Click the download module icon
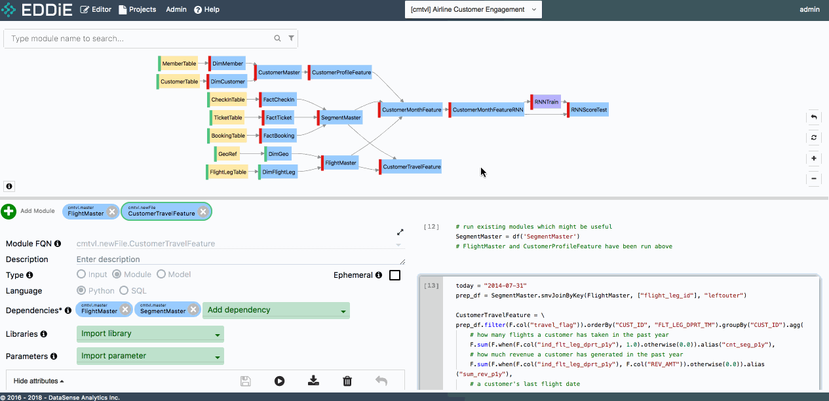Screen dimensions: 829x401 pyautogui.click(x=313, y=381)
